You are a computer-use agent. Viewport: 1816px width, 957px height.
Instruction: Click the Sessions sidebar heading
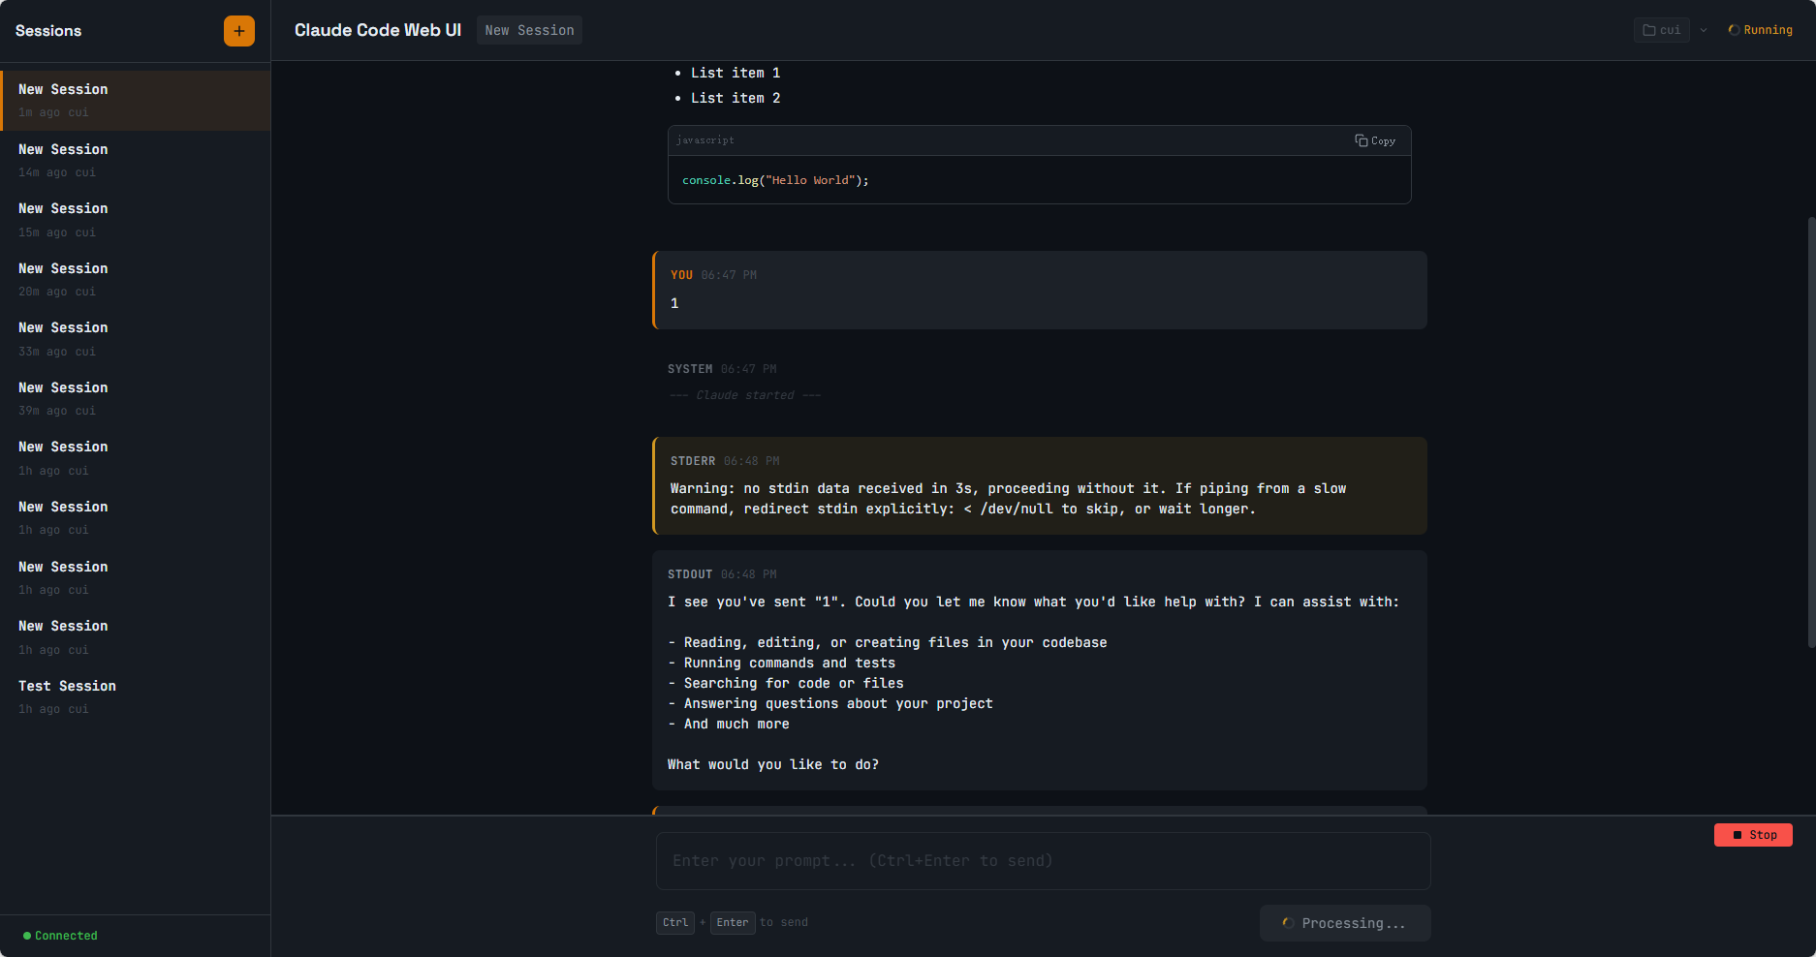[x=48, y=31]
